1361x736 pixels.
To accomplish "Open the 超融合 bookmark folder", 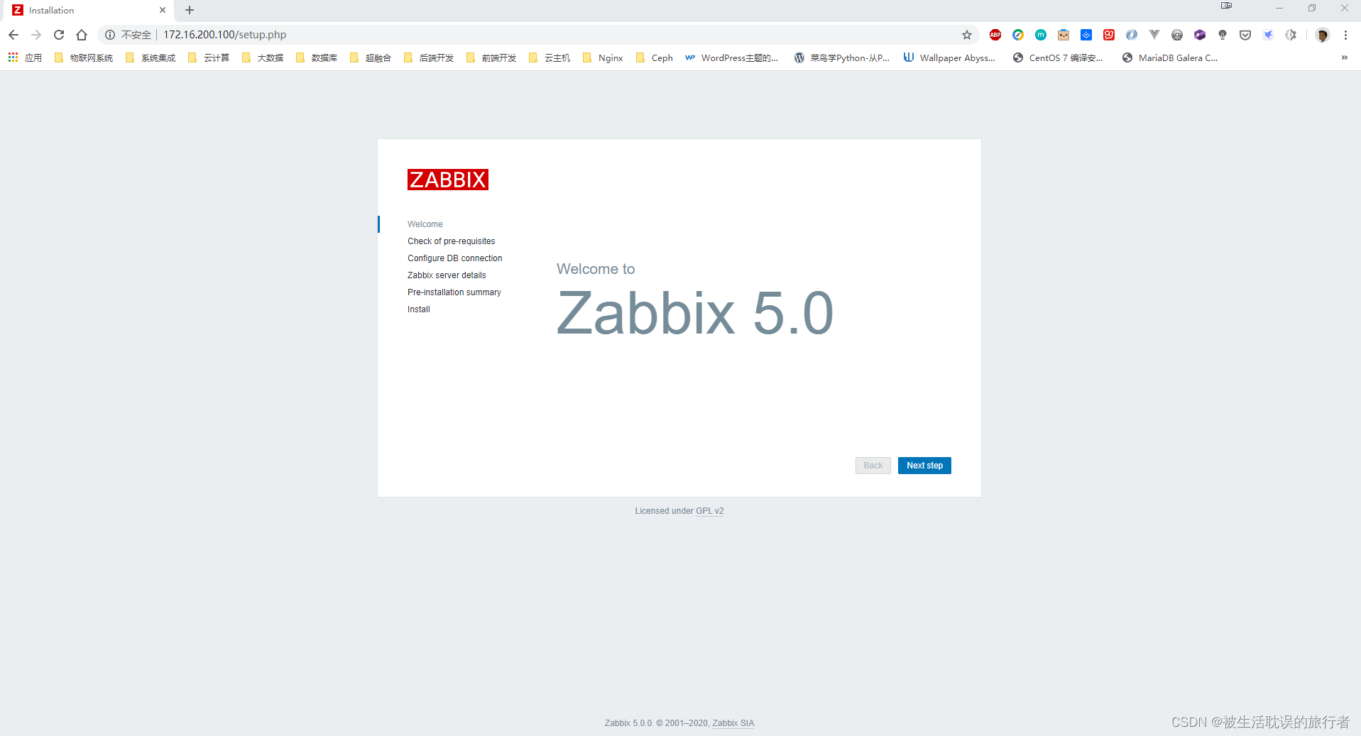I will click(371, 57).
